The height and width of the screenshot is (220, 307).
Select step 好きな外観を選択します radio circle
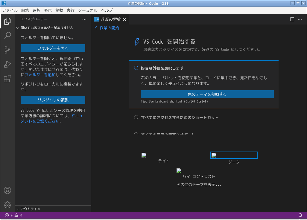pyautogui.click(x=136, y=68)
